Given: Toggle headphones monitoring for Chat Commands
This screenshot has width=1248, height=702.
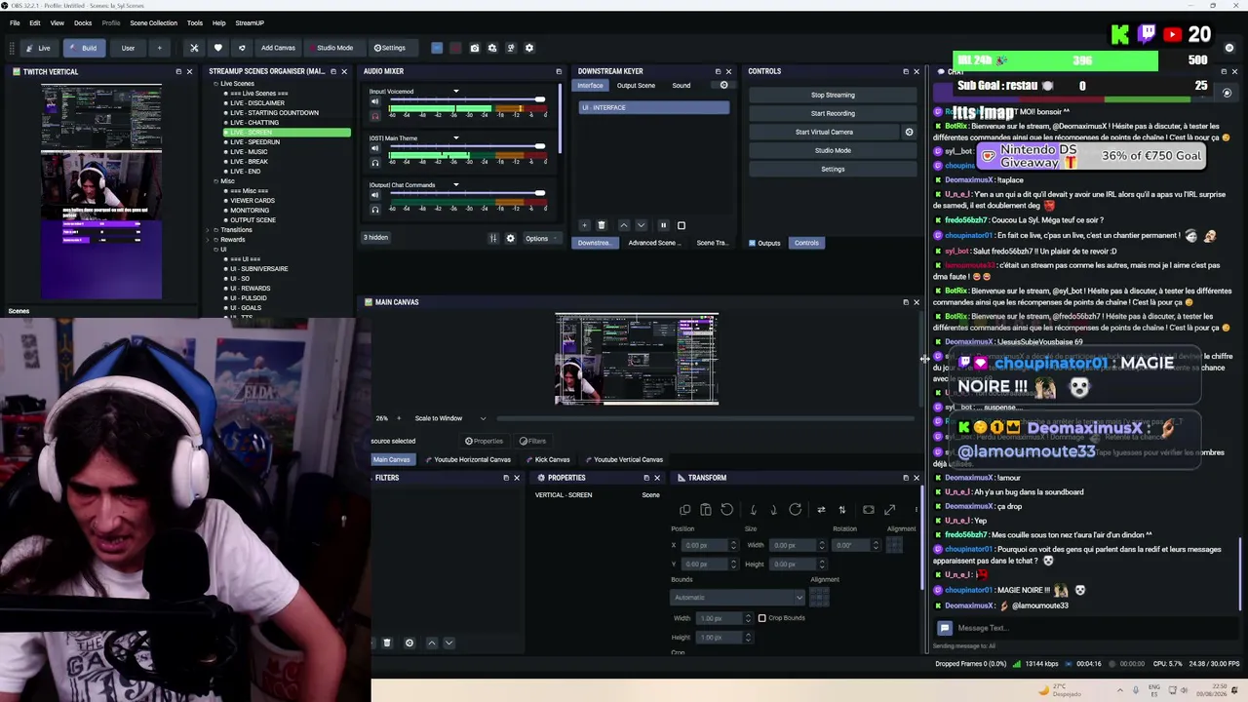Looking at the screenshot, I should 374,209.
